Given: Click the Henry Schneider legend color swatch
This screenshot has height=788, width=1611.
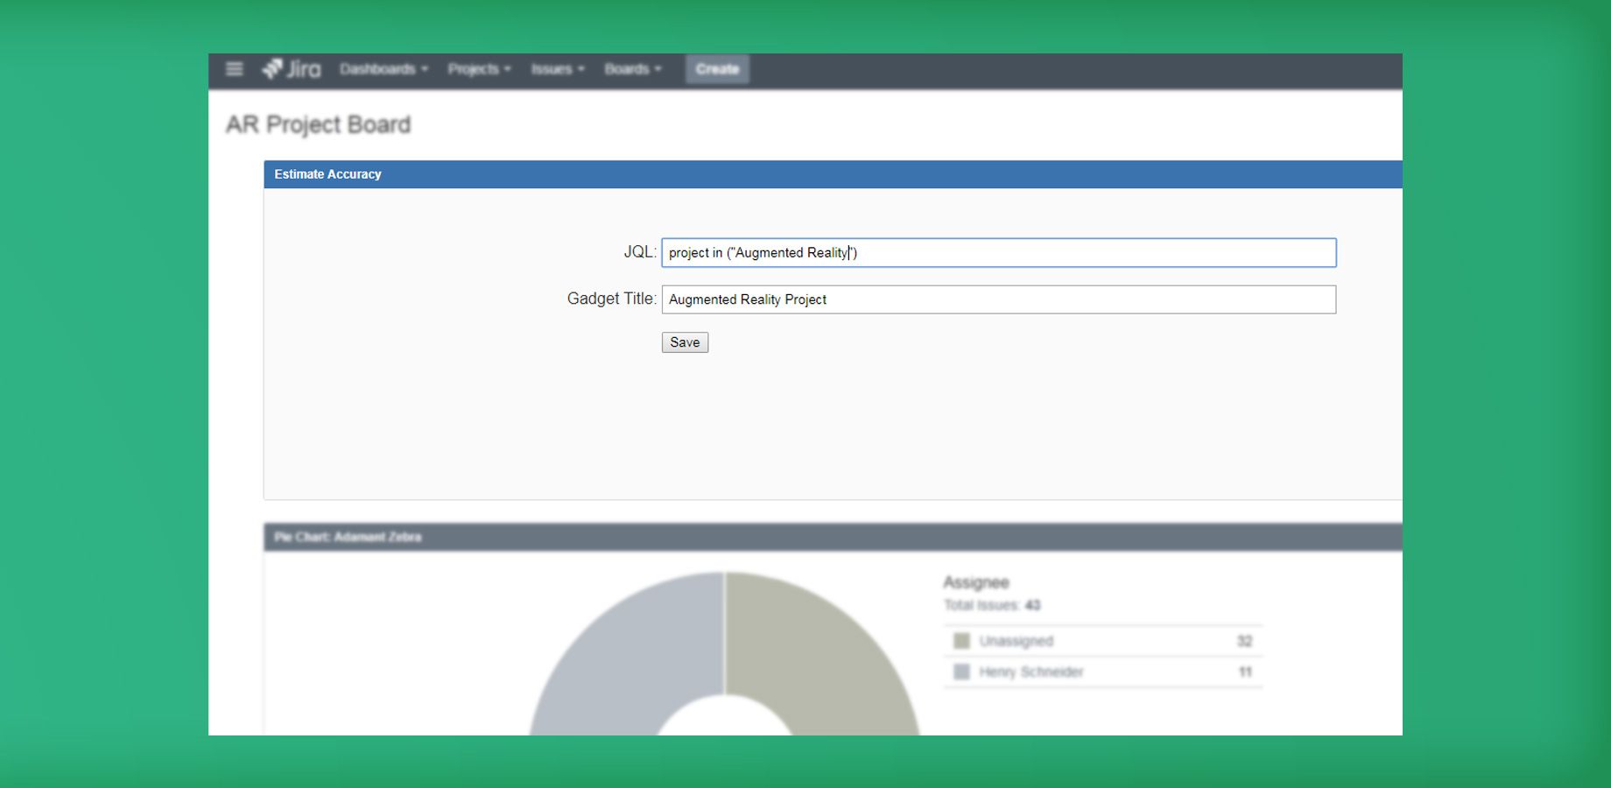Looking at the screenshot, I should tap(961, 672).
